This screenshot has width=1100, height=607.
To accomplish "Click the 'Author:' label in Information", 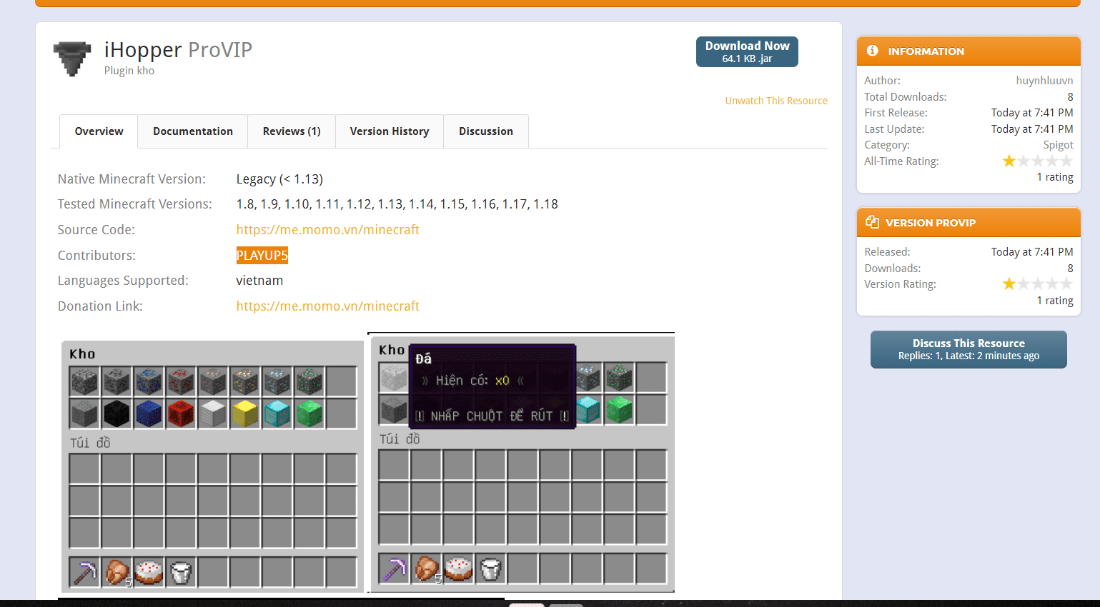I will point(882,81).
